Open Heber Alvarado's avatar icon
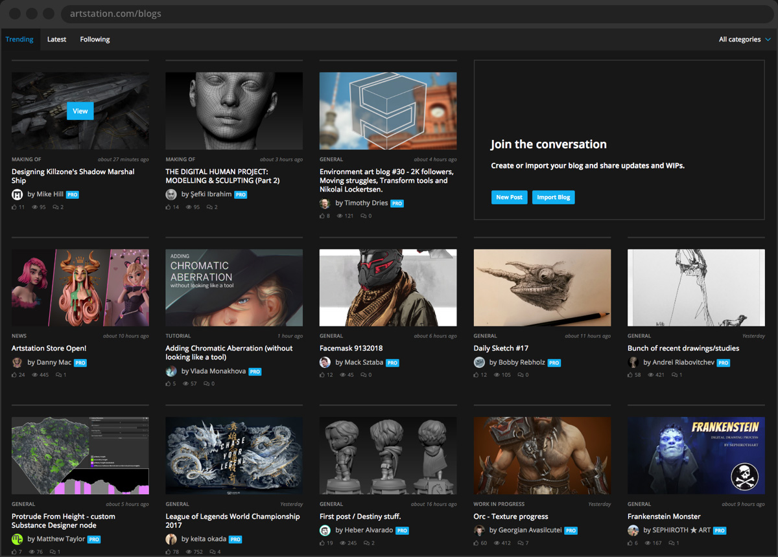The height and width of the screenshot is (557, 778). coord(325,530)
